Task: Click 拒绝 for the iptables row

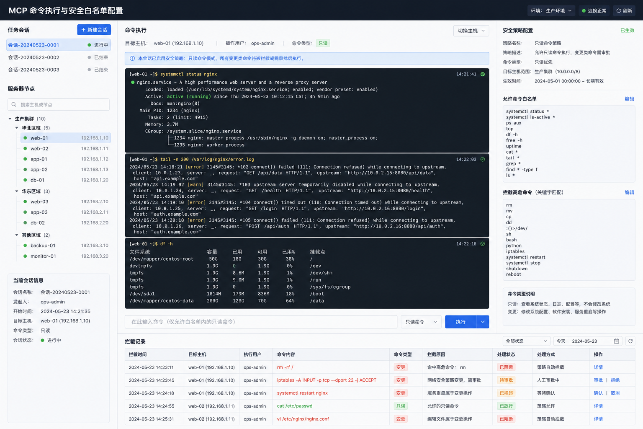Action: (x=615, y=380)
